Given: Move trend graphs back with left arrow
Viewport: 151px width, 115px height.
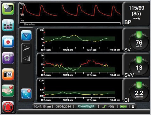Looking at the screenshot, I should (26, 58).
